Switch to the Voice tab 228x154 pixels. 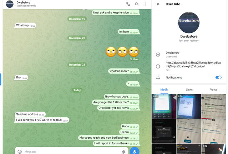click(x=214, y=90)
